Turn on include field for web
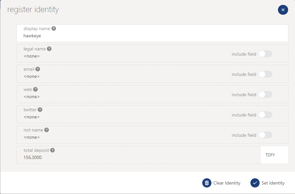 pos(265,95)
